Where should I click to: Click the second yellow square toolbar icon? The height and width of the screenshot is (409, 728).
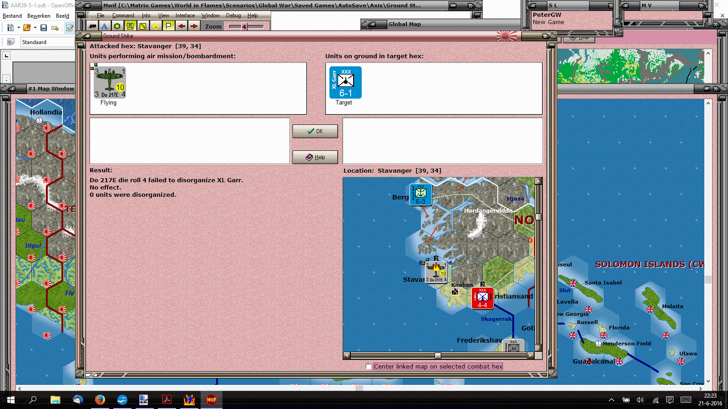point(143,26)
